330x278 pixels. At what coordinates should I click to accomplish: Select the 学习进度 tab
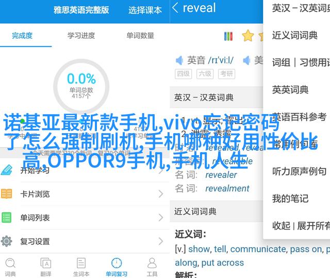[x=81, y=35]
